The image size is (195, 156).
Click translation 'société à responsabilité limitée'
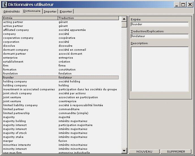81,105
